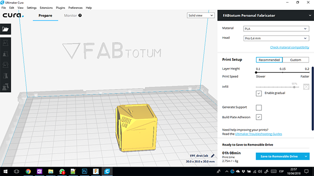
Task: Switch Print Setup to Custom
Action: [x=296, y=60]
